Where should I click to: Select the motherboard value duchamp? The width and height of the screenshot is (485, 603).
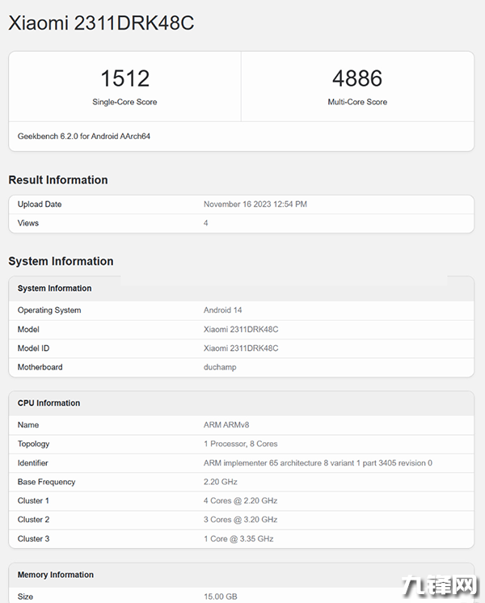coord(220,368)
